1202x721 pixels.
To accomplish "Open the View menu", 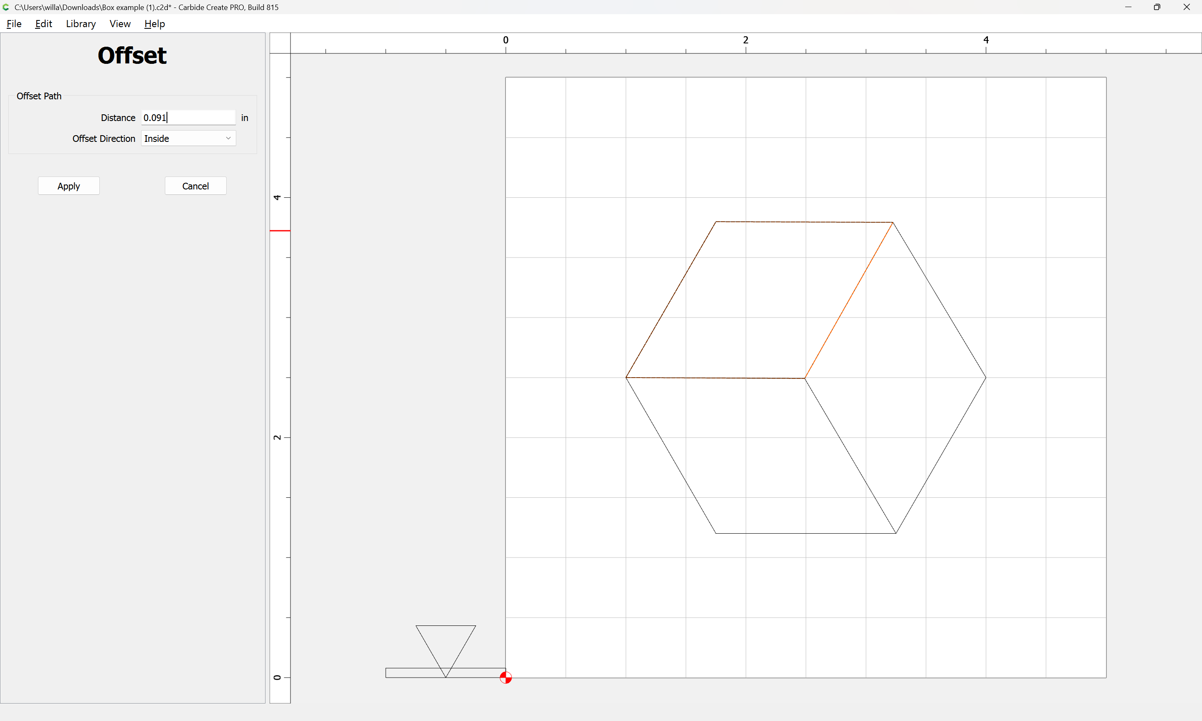I will (120, 24).
